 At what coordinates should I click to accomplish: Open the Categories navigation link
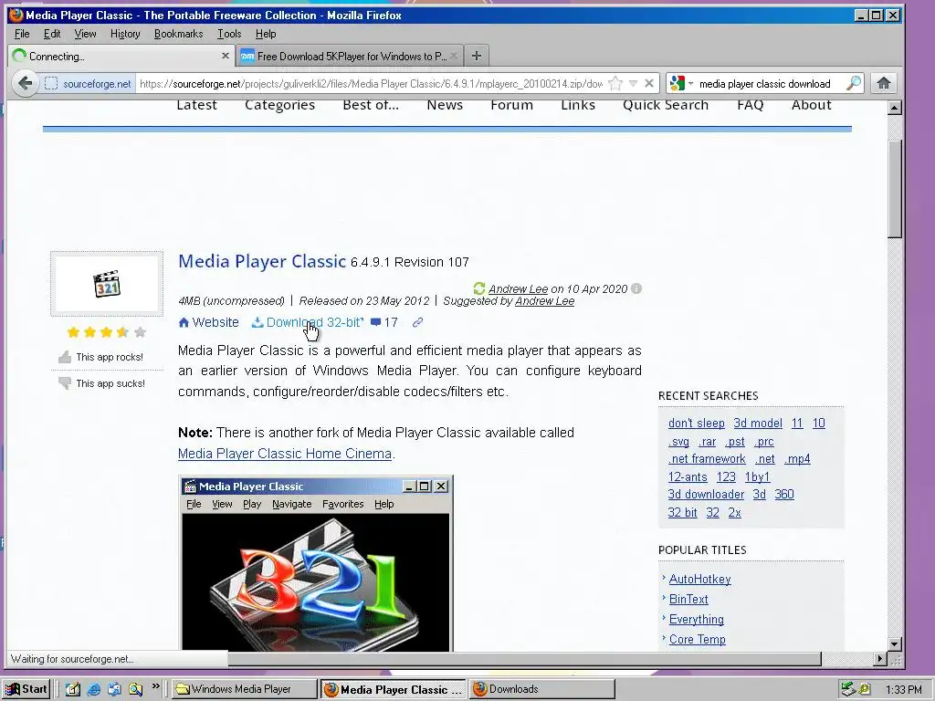pyautogui.click(x=279, y=105)
